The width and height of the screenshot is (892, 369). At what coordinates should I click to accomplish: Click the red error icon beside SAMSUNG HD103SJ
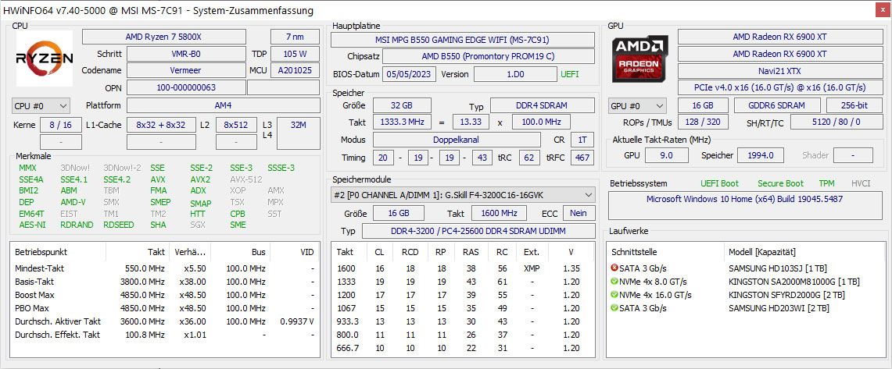[614, 268]
